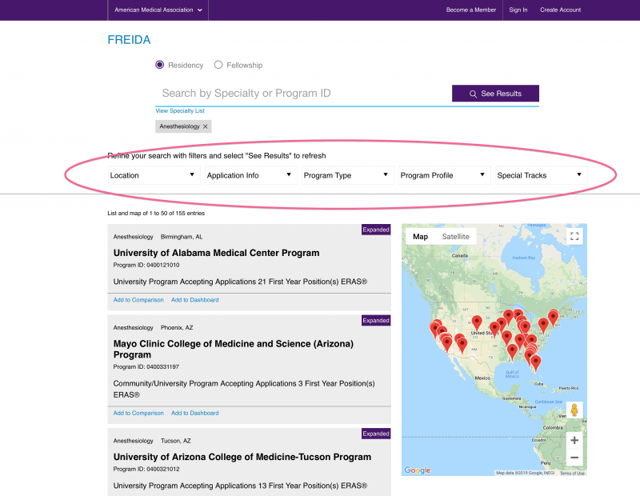Image resolution: width=640 pixels, height=496 pixels.
Task: Click the Expanded badge on University of Arizona card
Action: (x=376, y=434)
